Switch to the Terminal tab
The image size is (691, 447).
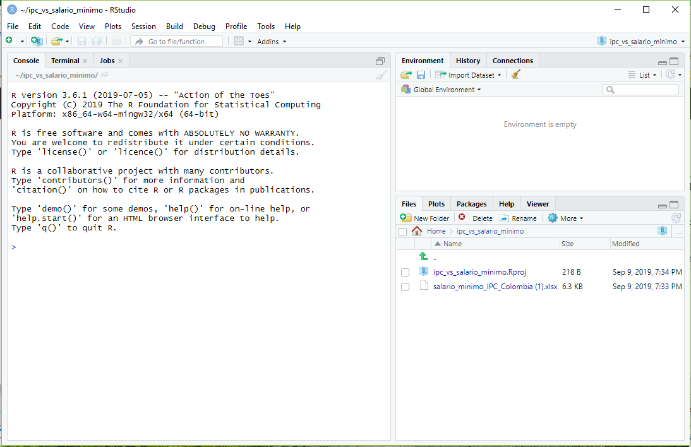[x=65, y=61]
